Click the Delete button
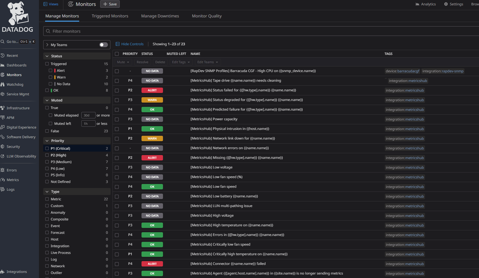The height and width of the screenshot is (278, 479). point(160,62)
